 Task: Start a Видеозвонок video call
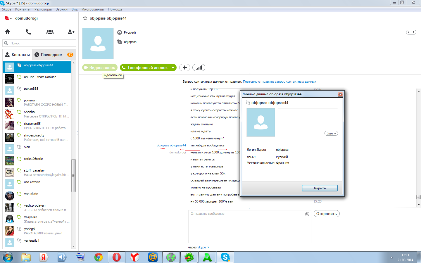coord(100,68)
